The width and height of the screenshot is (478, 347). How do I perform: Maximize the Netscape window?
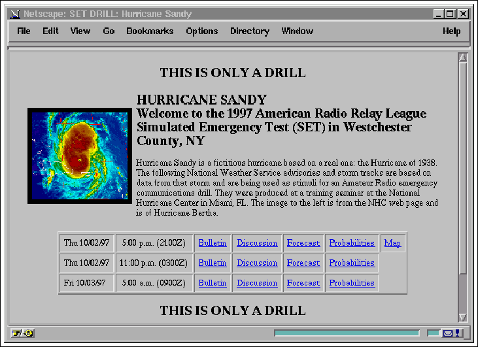pyautogui.click(x=451, y=14)
